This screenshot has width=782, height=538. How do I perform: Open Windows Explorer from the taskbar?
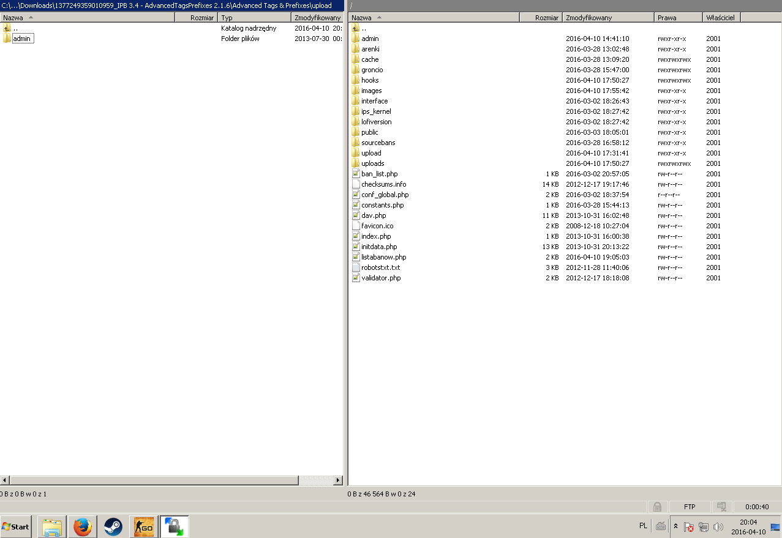coord(52,526)
